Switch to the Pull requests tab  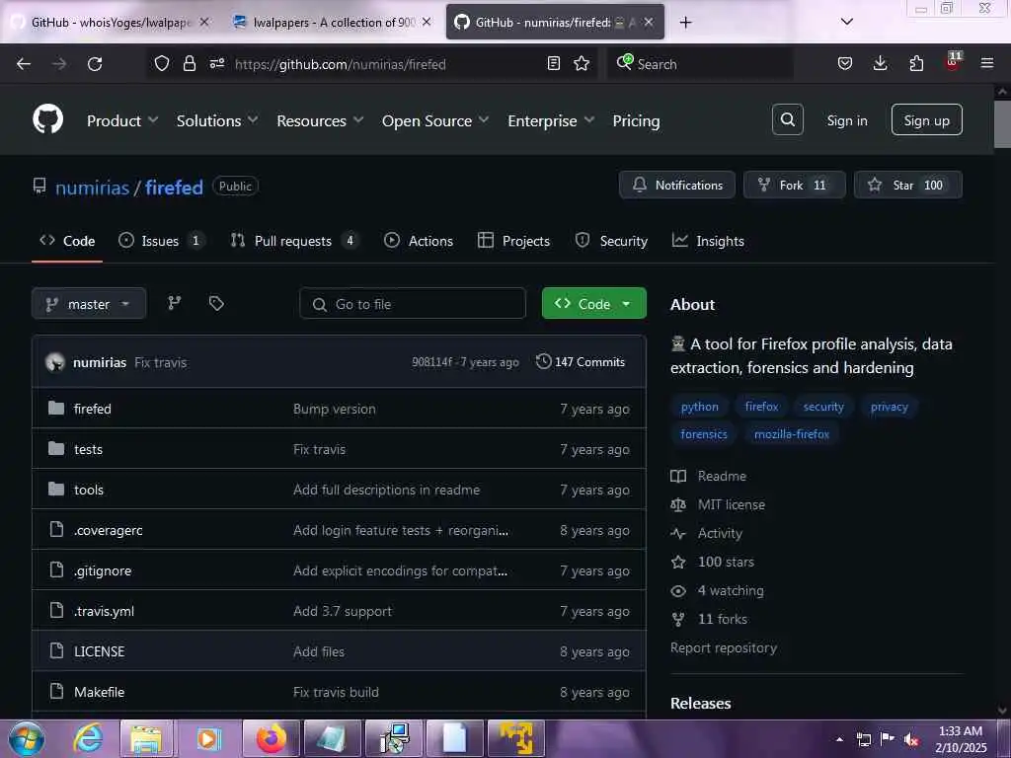point(294,241)
